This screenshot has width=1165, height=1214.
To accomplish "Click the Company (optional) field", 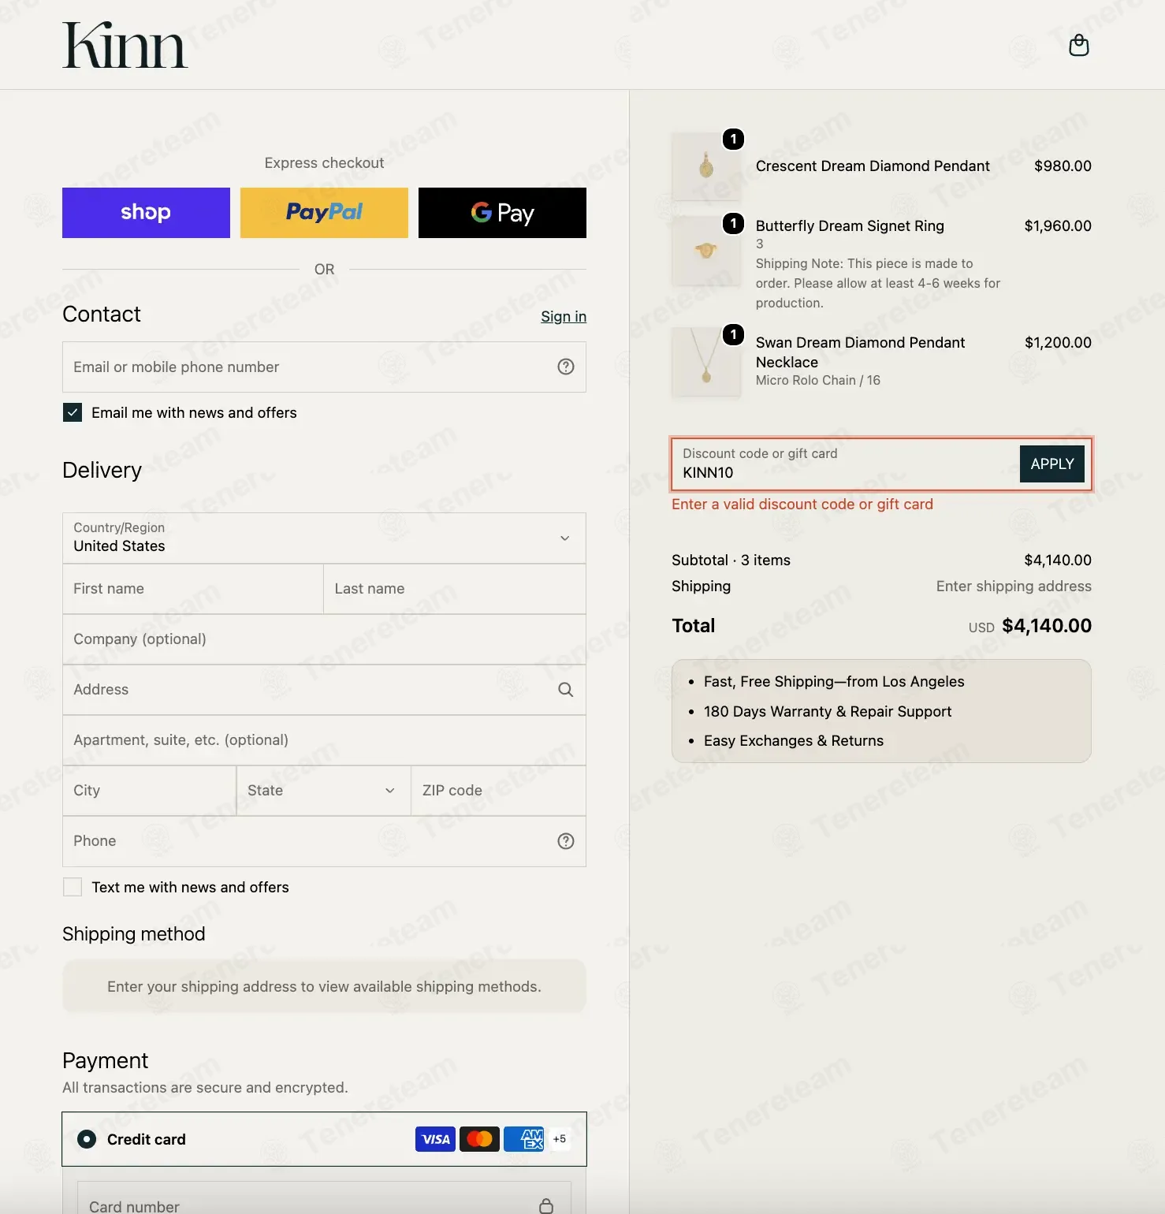I will coord(324,639).
